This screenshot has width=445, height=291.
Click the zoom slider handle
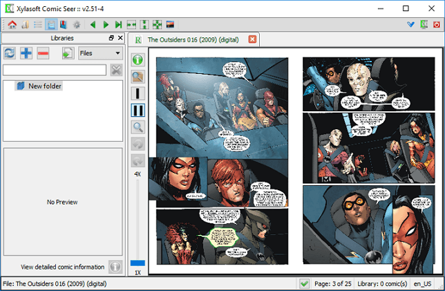tap(138, 263)
